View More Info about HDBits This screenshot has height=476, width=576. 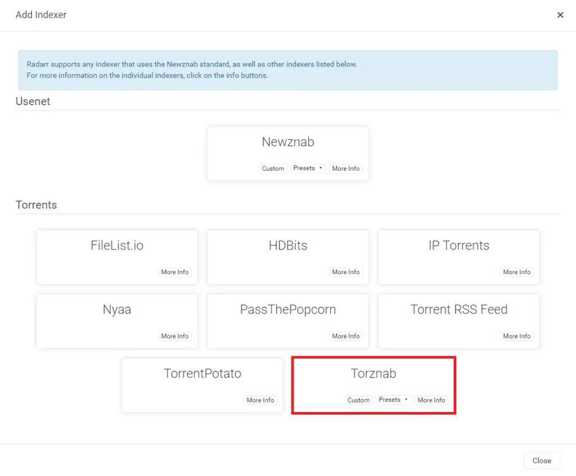click(345, 272)
